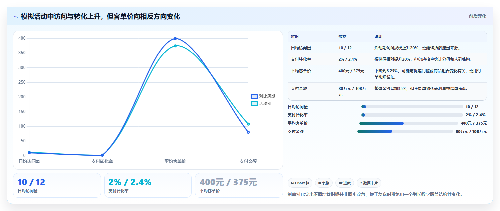Click the 表格 tag chip
Image resolution: width=500 pixels, height=211 pixels.
[323, 183]
